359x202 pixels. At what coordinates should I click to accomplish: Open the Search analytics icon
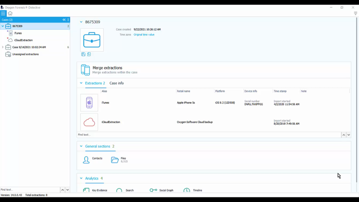pos(119,190)
